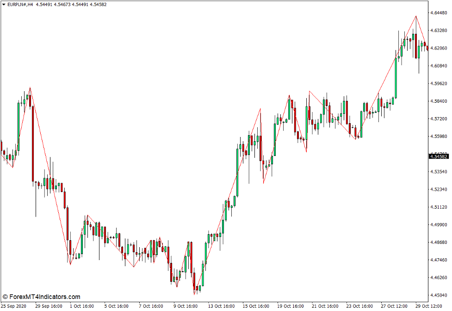Screen dimensions: 452x311
Task: Click the current price tag 4.54582
Action: point(438,156)
